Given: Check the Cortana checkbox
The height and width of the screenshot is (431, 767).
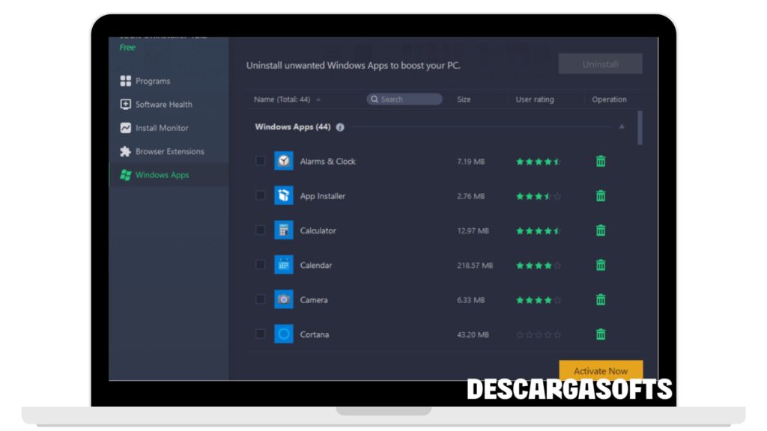Looking at the screenshot, I should 260,334.
